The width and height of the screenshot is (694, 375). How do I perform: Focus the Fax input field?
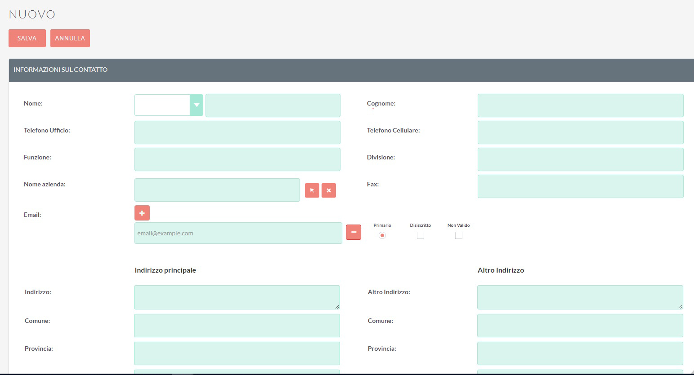580,186
